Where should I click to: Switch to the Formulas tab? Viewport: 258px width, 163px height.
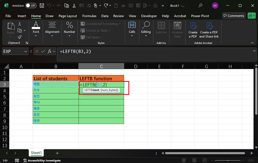tap(89, 16)
